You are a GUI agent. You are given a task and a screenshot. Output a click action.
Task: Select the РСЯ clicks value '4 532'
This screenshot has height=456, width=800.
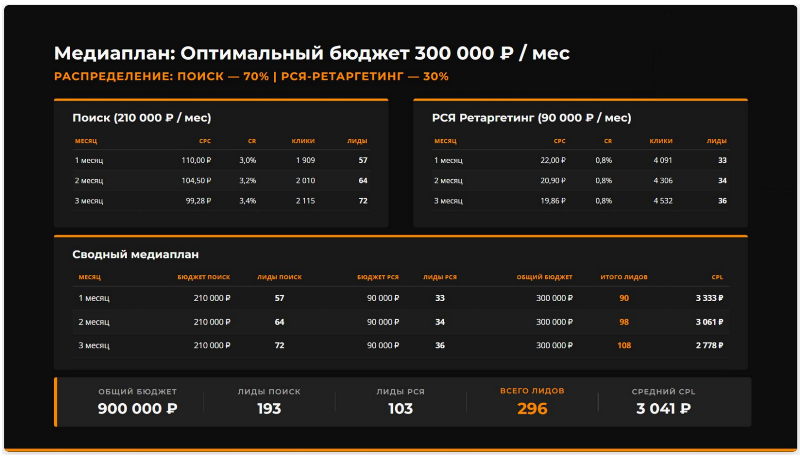pyautogui.click(x=663, y=201)
